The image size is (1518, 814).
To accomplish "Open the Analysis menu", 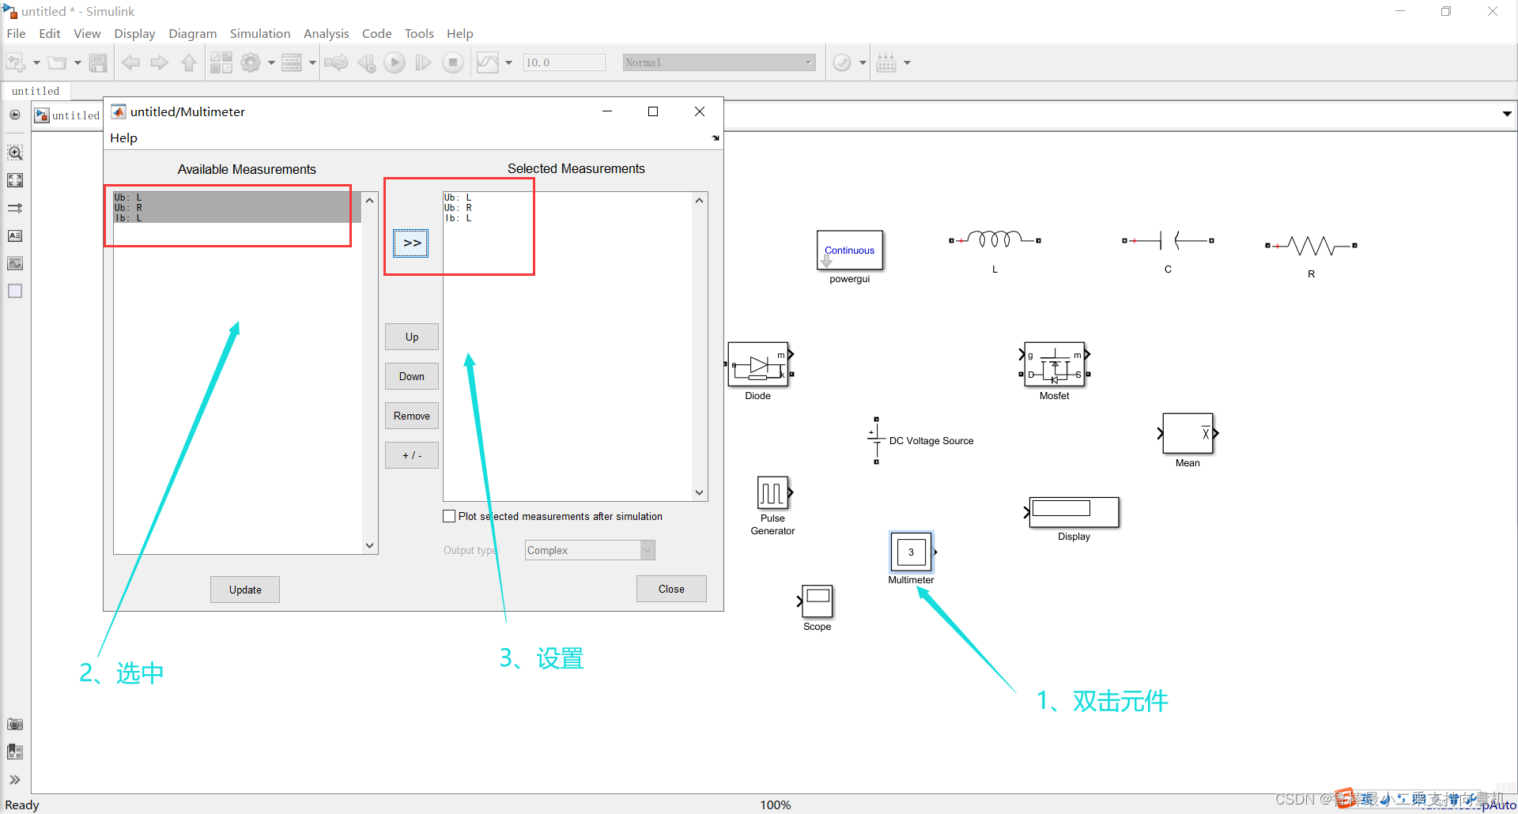I will tap(326, 33).
